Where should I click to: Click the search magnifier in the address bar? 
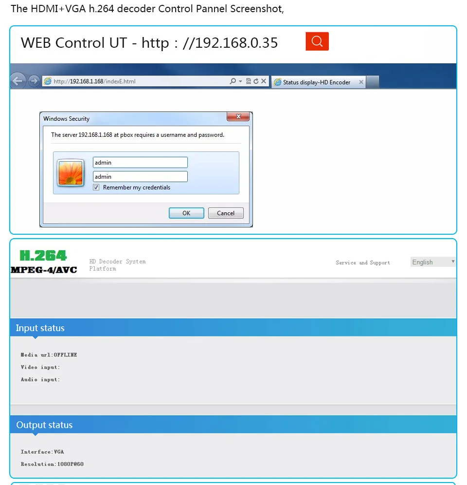click(x=233, y=81)
